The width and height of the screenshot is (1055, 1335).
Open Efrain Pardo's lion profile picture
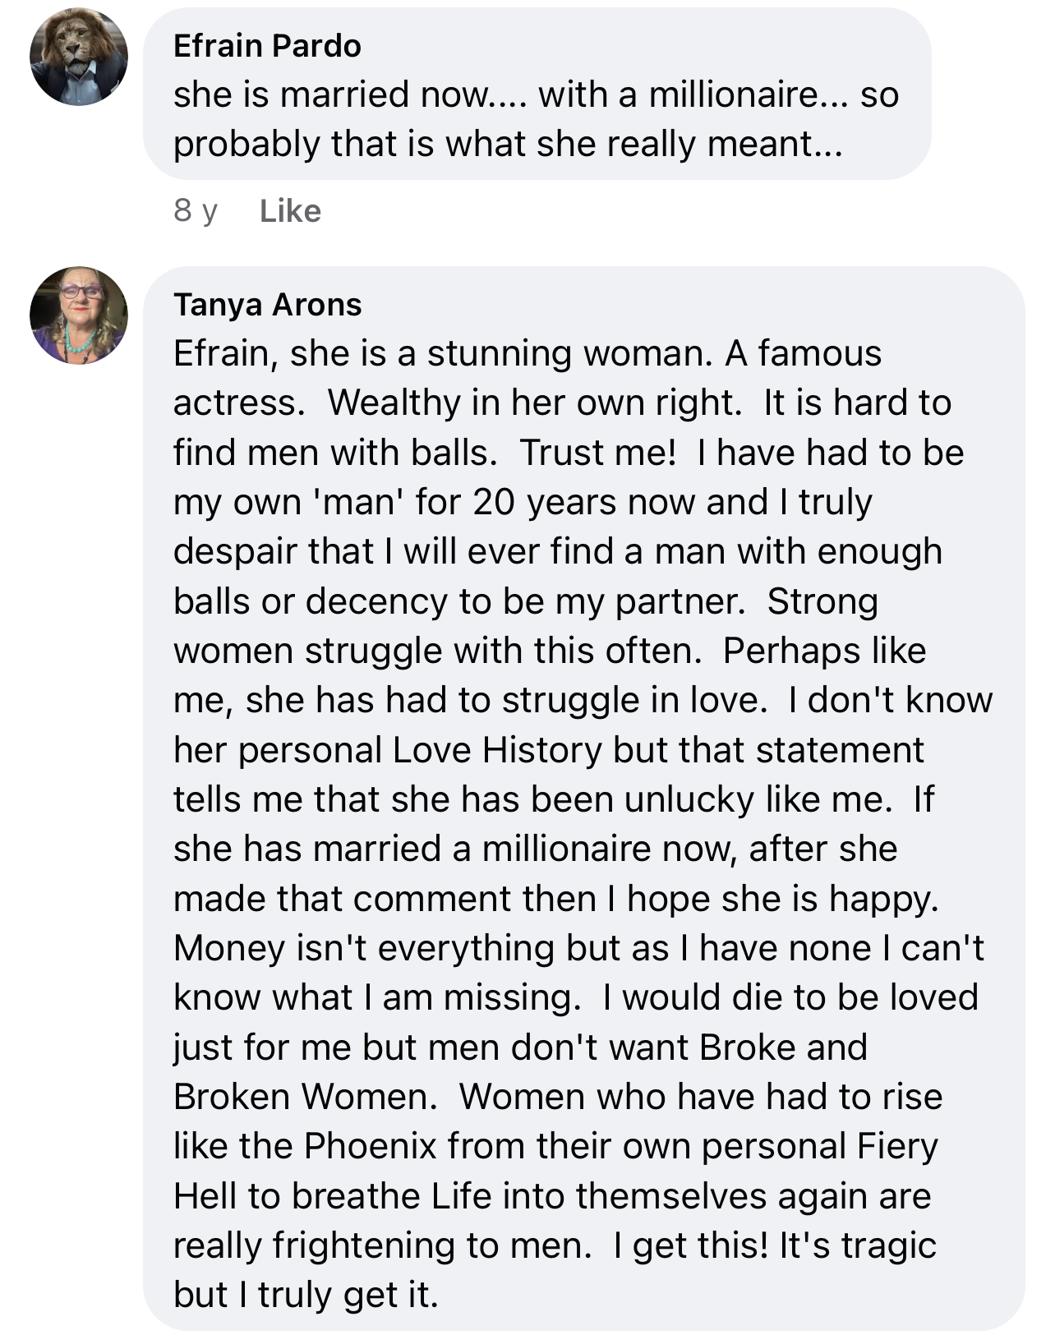(x=79, y=57)
